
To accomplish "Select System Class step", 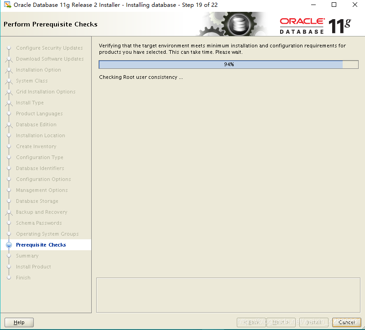I will [32, 81].
